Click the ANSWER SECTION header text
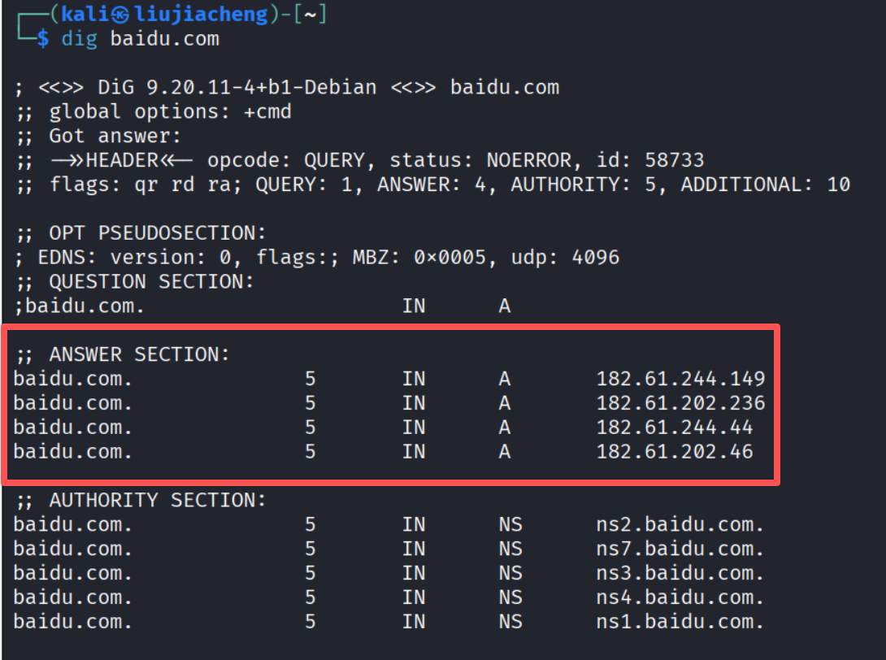Screen dimensions: 886x660 click(140, 354)
